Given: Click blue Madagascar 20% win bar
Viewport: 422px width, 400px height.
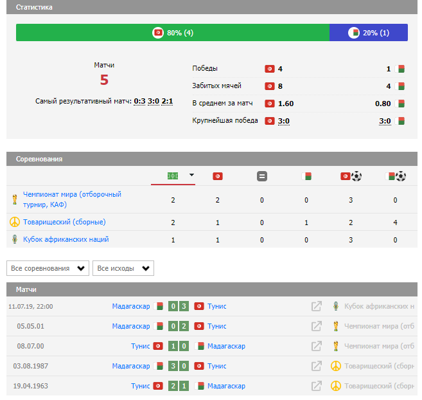Looking at the screenshot, I should coord(368,33).
